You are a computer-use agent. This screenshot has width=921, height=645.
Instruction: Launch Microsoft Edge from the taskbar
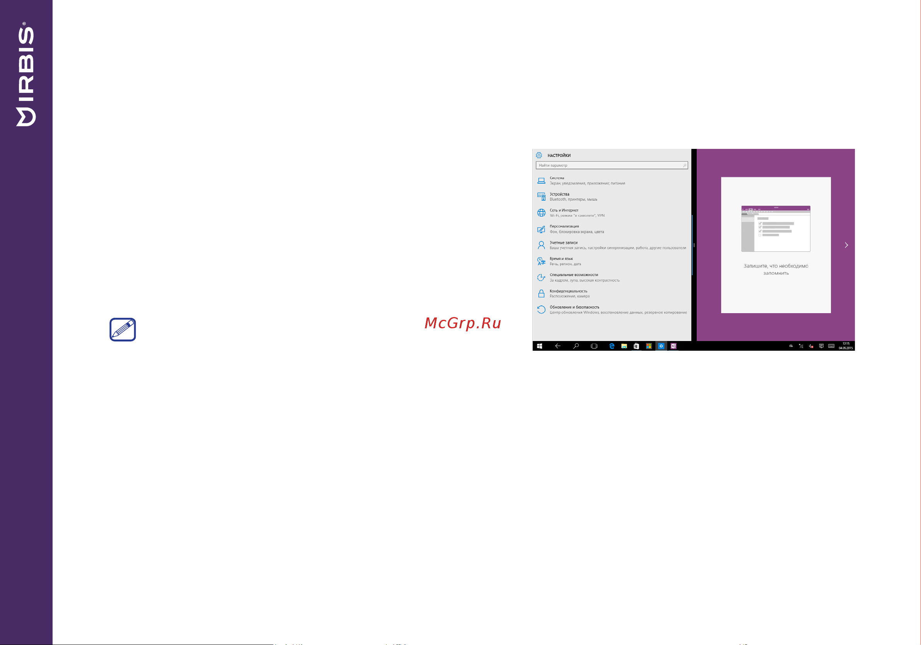tap(612, 346)
